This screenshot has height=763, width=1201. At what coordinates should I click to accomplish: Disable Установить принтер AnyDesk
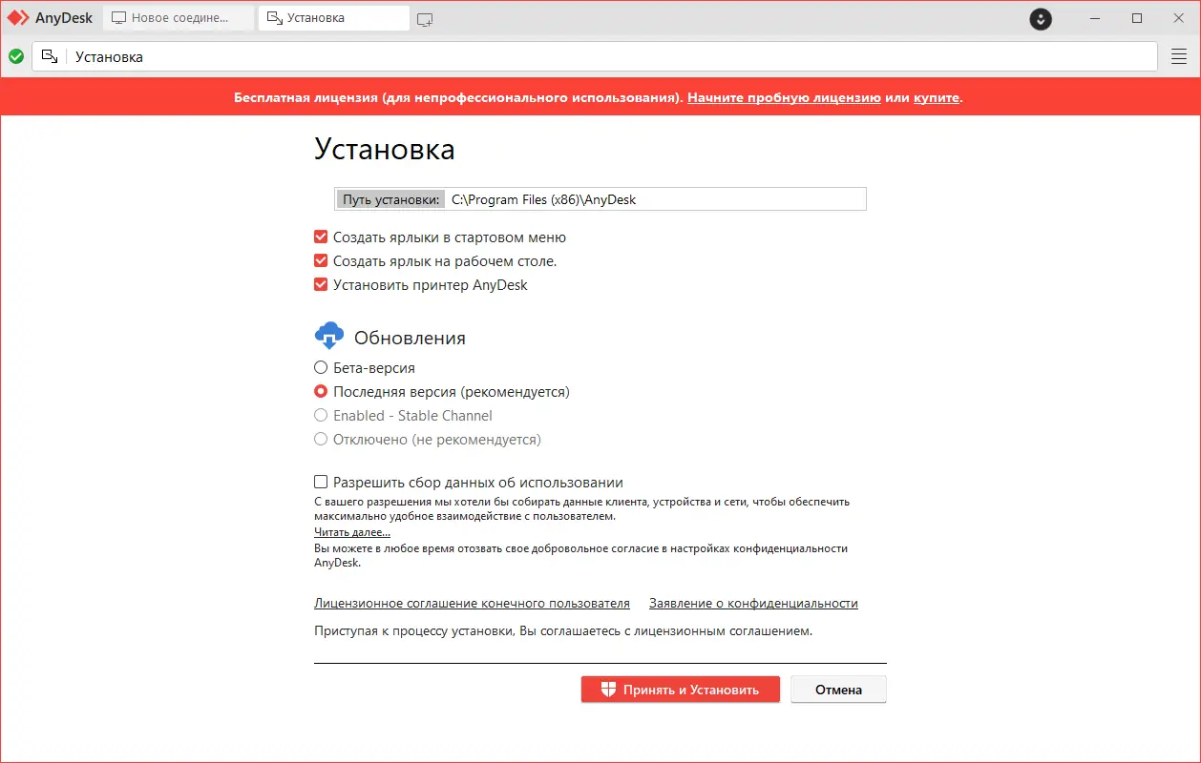[320, 284]
